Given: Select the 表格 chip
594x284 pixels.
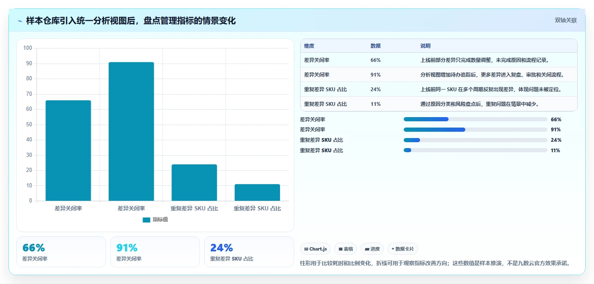Looking at the screenshot, I should point(345,249).
